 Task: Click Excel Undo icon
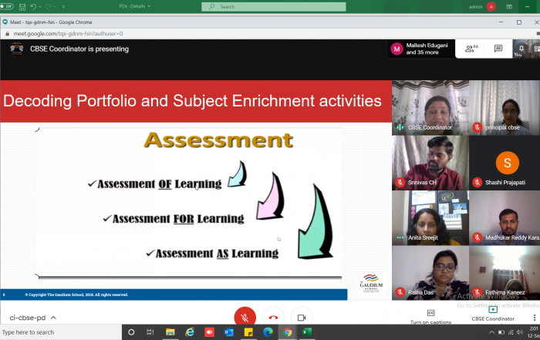32,6
